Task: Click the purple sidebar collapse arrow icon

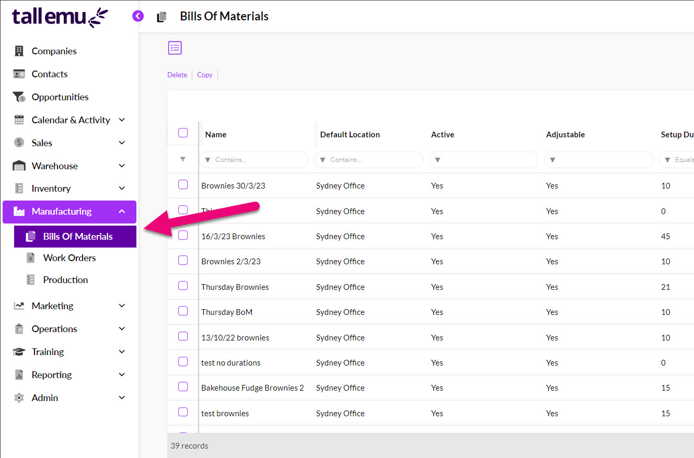Action: point(138,16)
